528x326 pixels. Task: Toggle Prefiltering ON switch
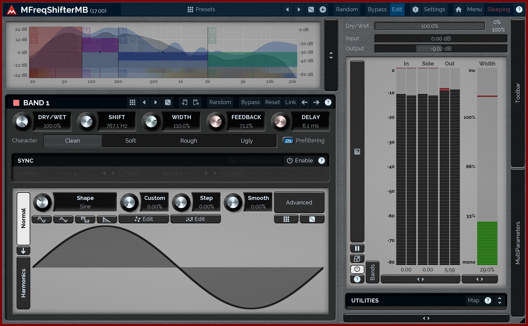(x=288, y=141)
